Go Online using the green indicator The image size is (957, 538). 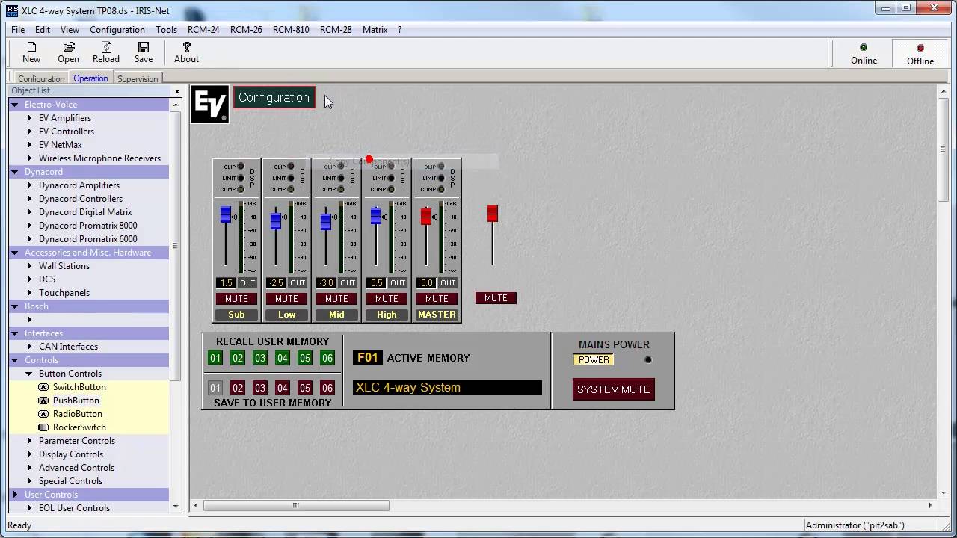(864, 48)
